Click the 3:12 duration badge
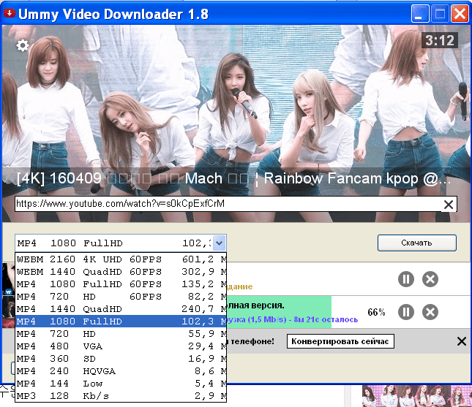Screen dimensions: 472x407 pyautogui.click(x=440, y=40)
